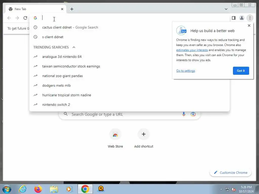Click the clock icon beside 'cactus client ddnet'
Image resolution: width=259 pixels, height=194 pixels.
pyautogui.click(x=35, y=27)
